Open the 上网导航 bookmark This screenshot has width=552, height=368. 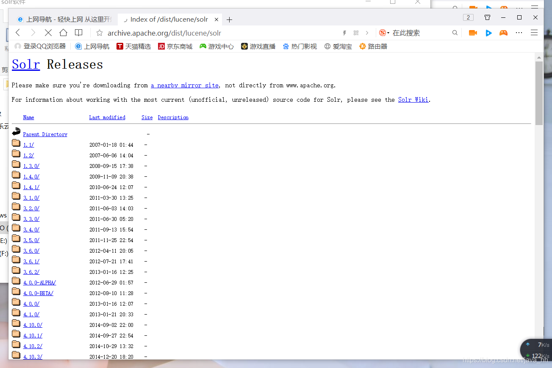click(92, 46)
